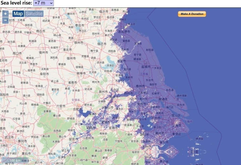
Task: Open the sea level rise dropdown
Action: [x=44, y=3]
